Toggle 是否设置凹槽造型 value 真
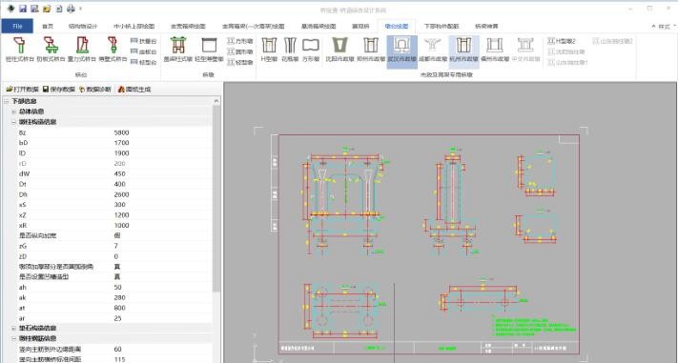Viewport: 678px width, 363px height. (116, 277)
